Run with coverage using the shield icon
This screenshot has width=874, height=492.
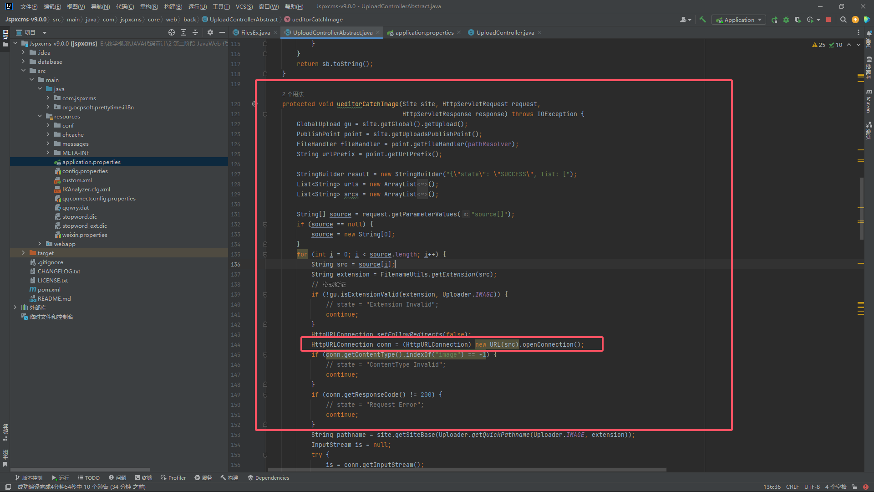(x=798, y=20)
